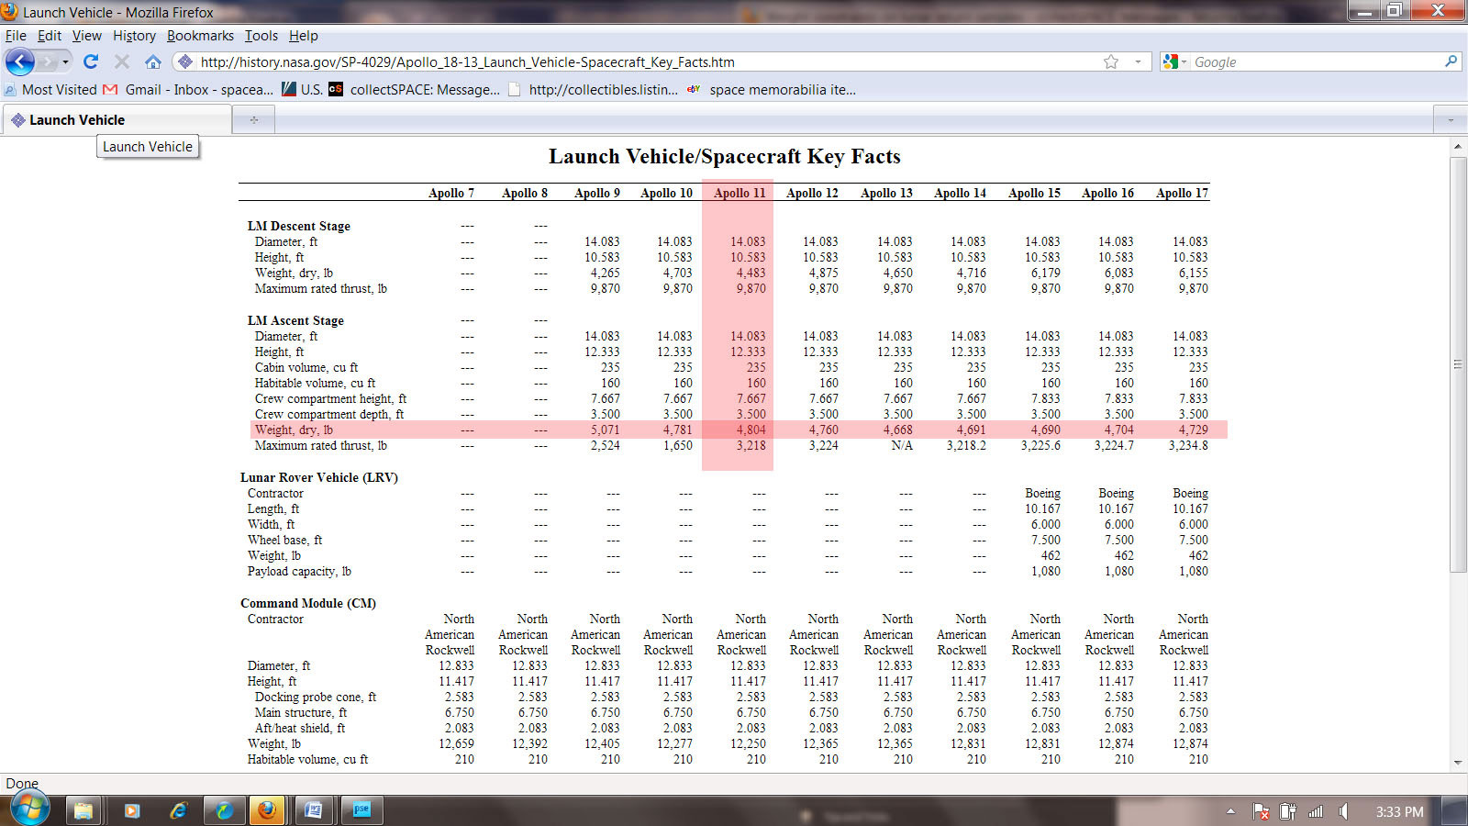Open Microsoft Word from taskbar
This screenshot has height=826, width=1468.
point(314,810)
